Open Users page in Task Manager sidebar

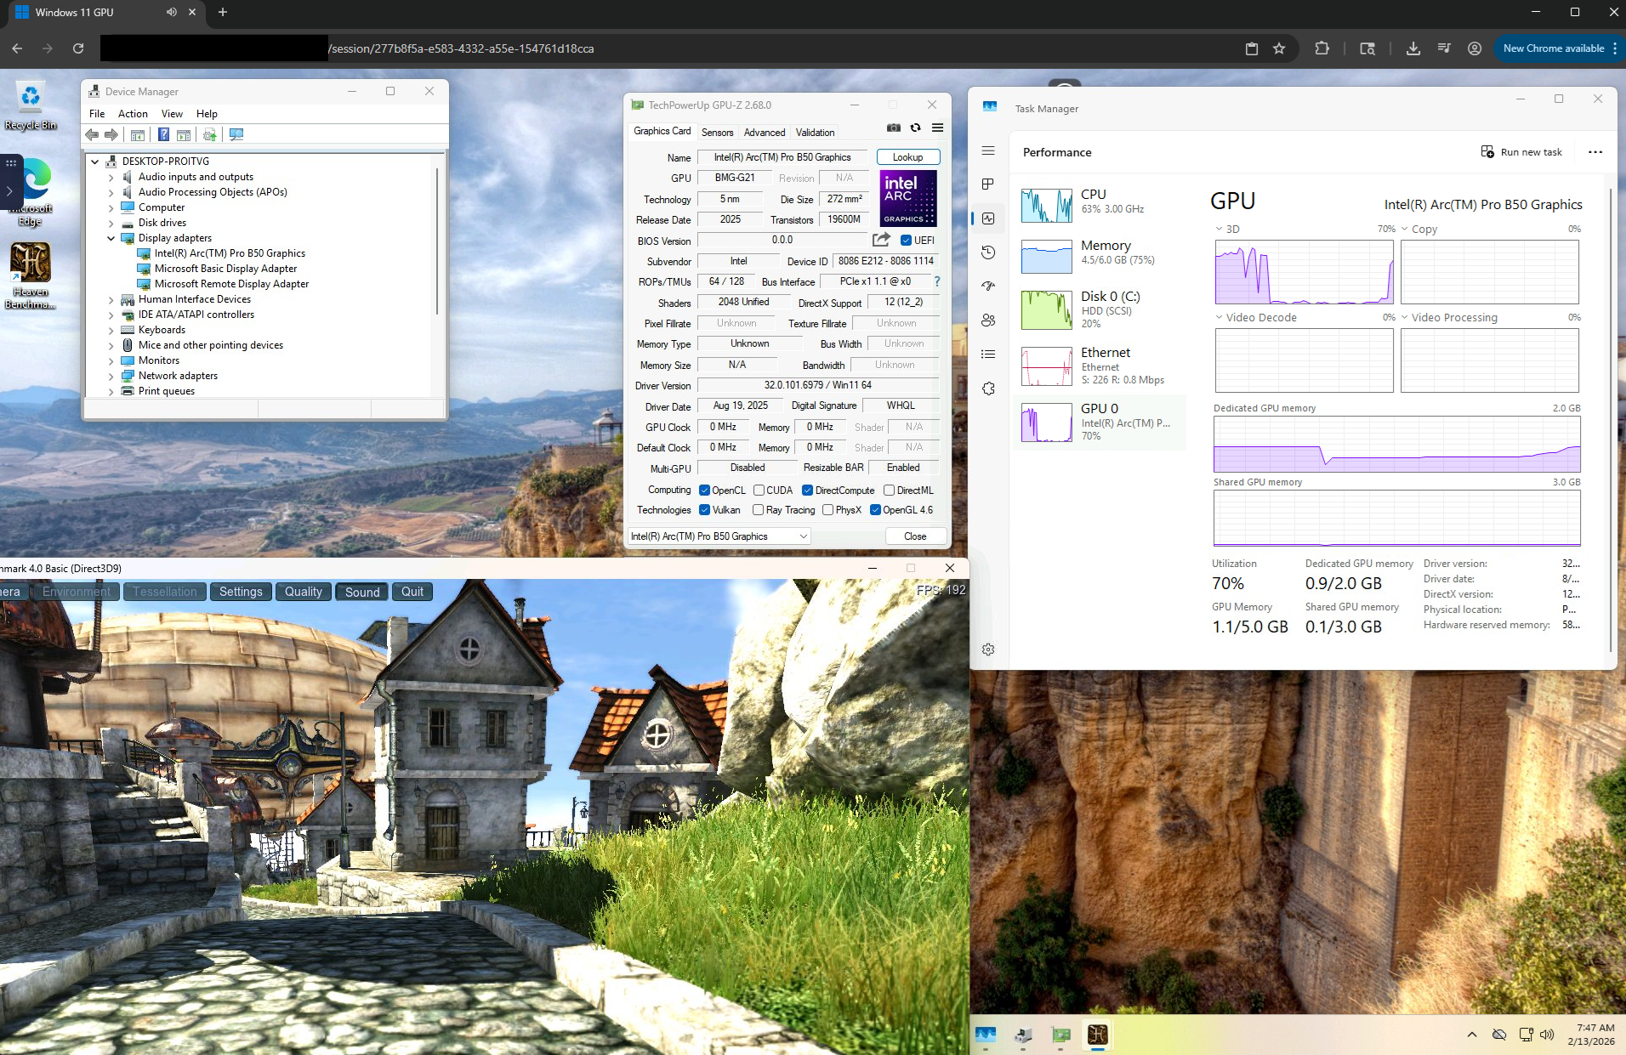coord(988,320)
